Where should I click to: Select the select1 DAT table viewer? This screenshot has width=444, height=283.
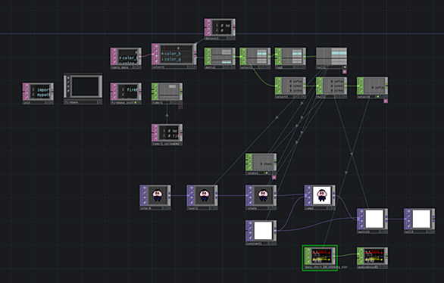coord(175,54)
